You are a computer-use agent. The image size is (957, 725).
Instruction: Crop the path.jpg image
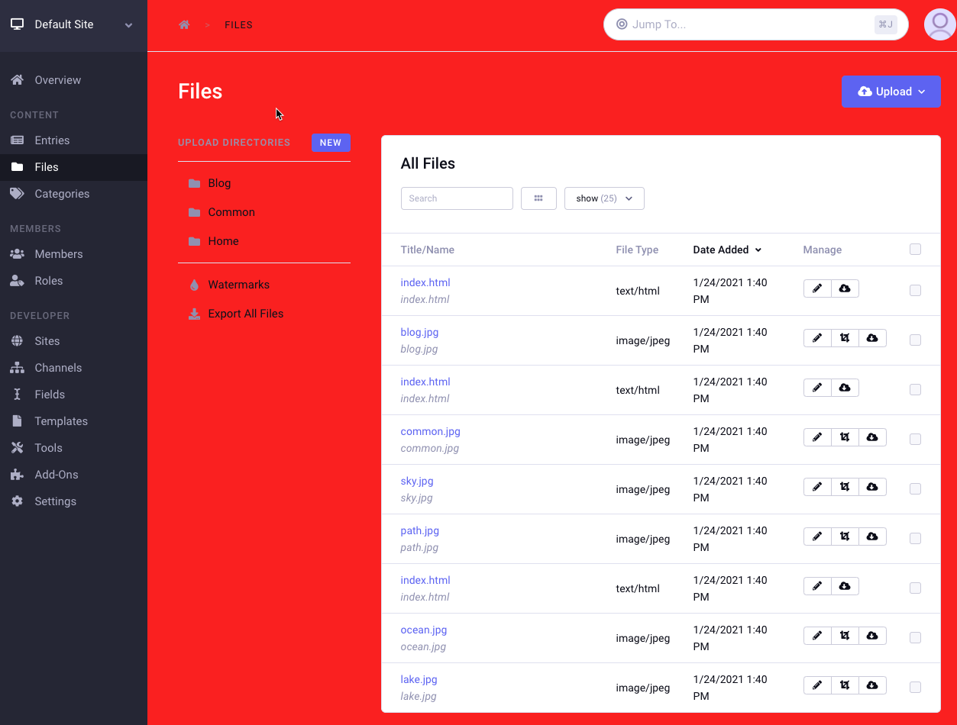(x=845, y=536)
